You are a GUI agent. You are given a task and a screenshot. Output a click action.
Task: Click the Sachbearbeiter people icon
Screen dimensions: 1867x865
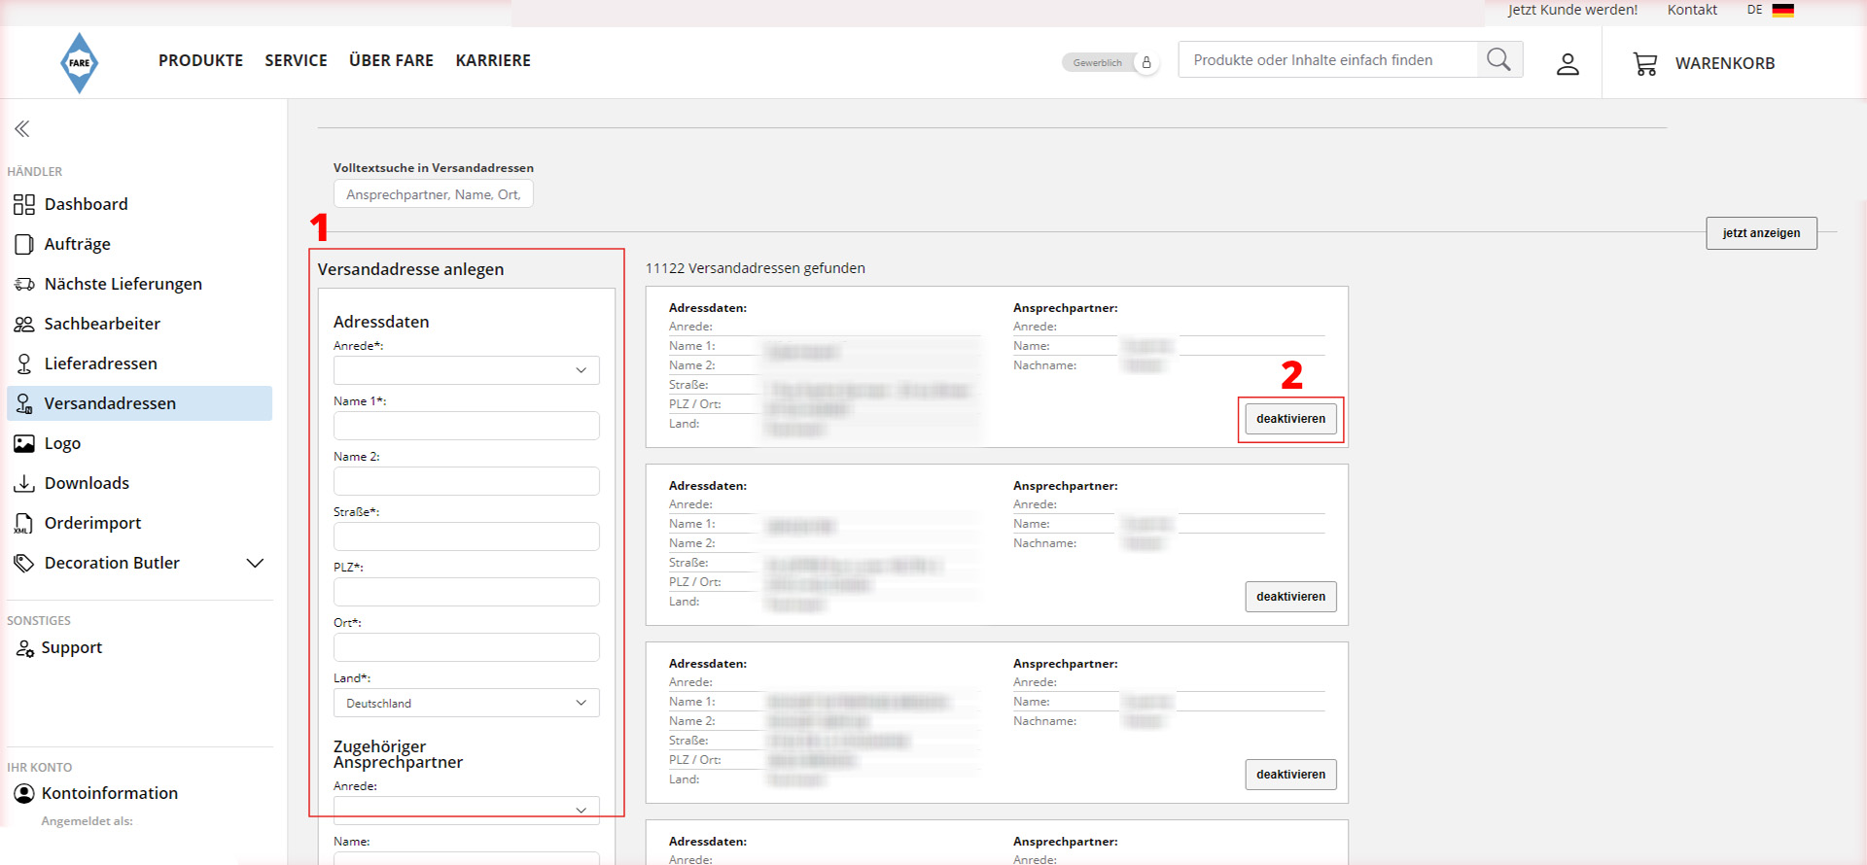pyautogui.click(x=24, y=324)
